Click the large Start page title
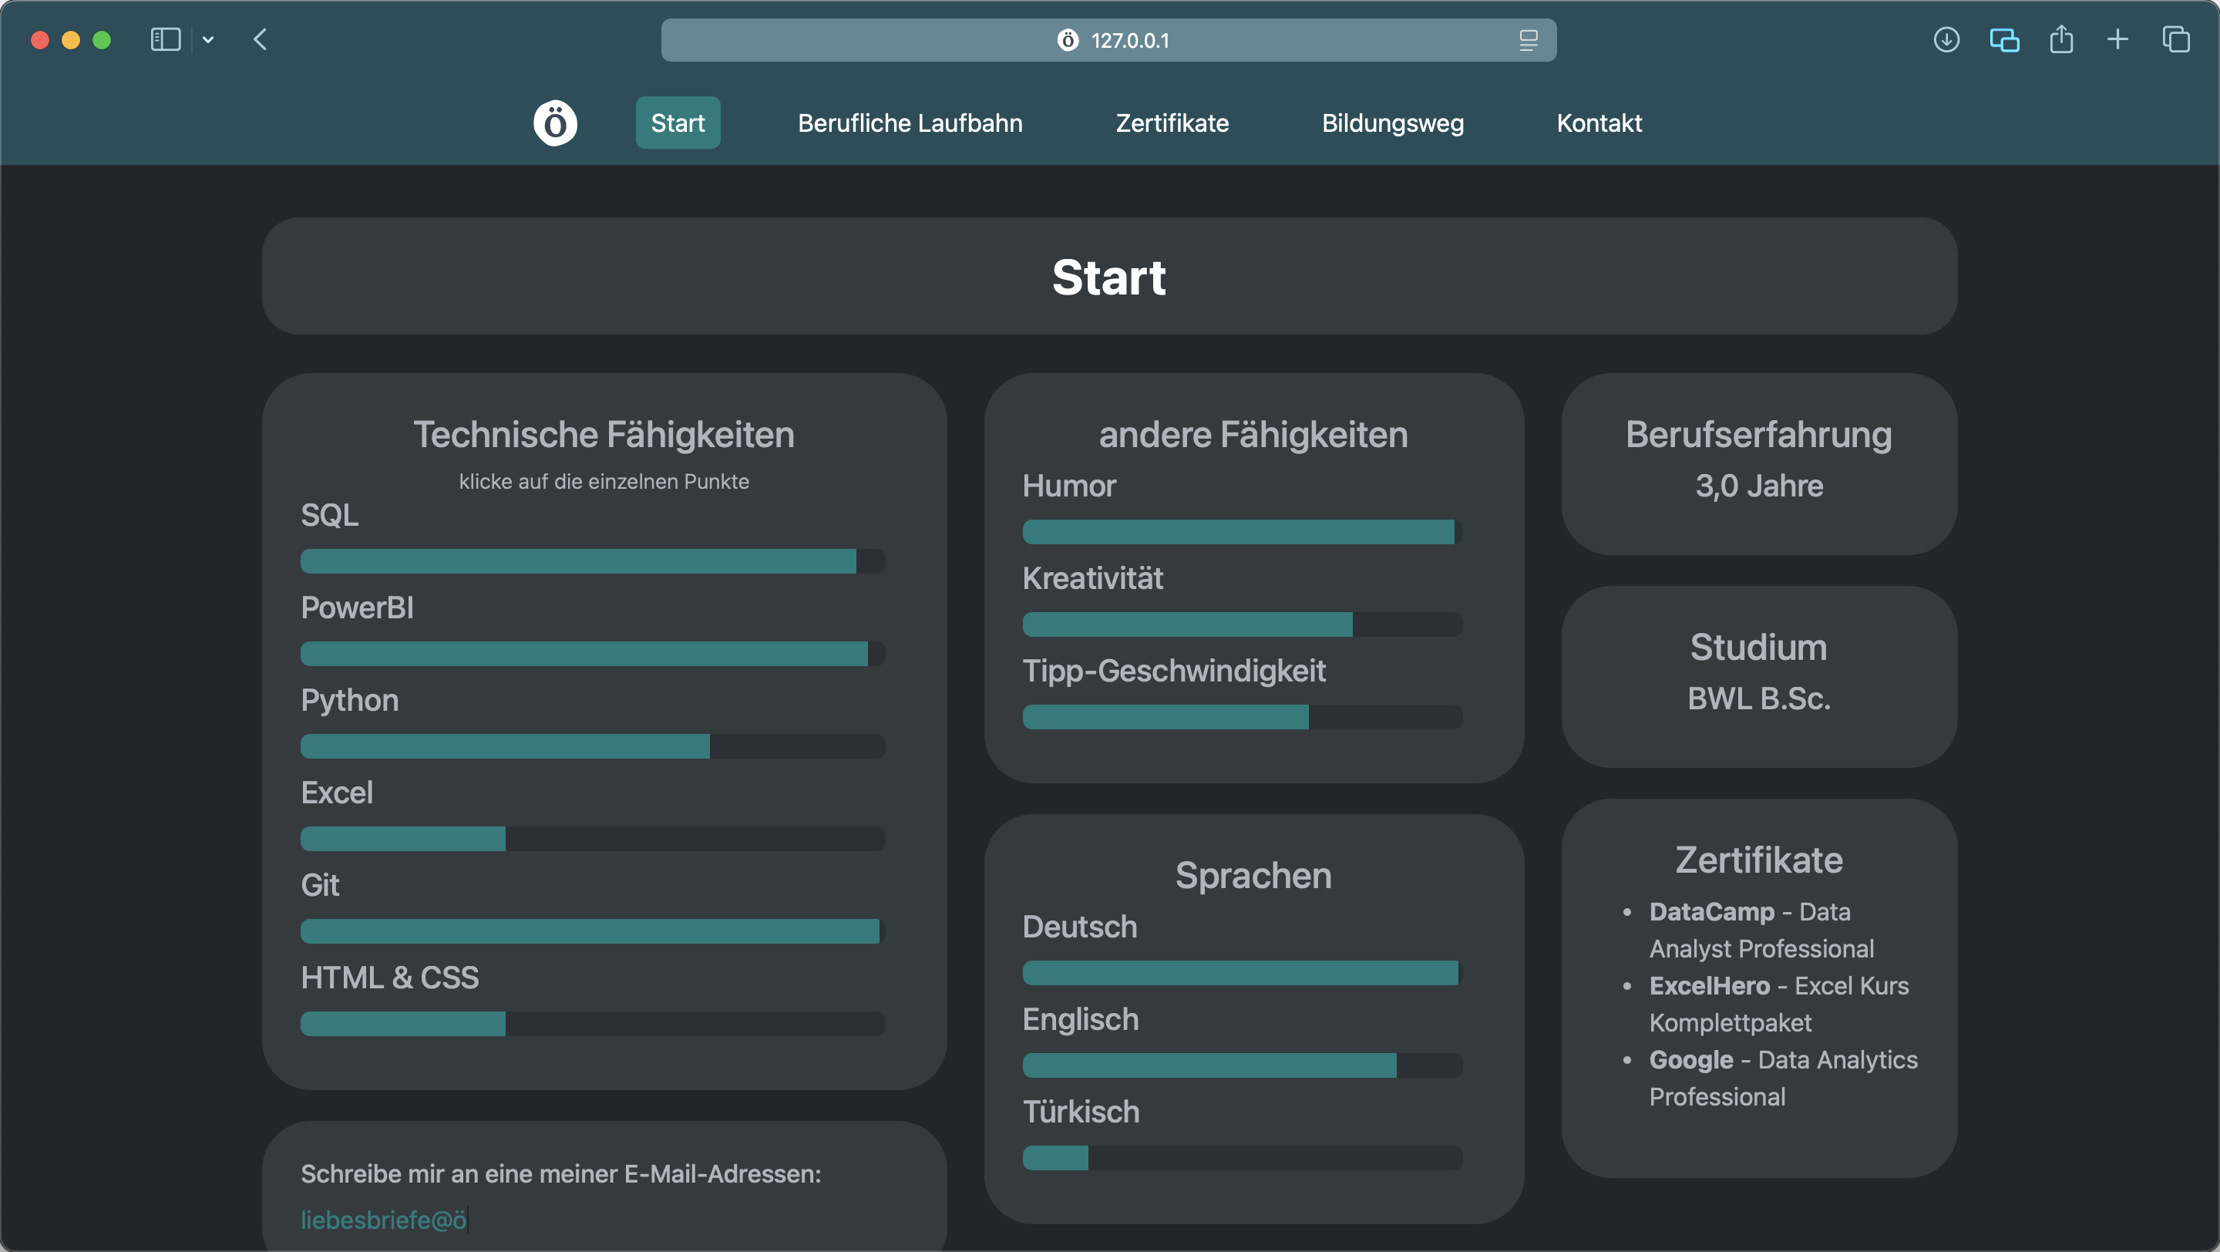Viewport: 2220px width, 1252px height. click(x=1109, y=278)
